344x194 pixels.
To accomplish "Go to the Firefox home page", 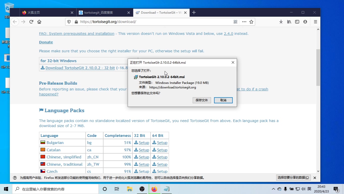I will 39,22.
